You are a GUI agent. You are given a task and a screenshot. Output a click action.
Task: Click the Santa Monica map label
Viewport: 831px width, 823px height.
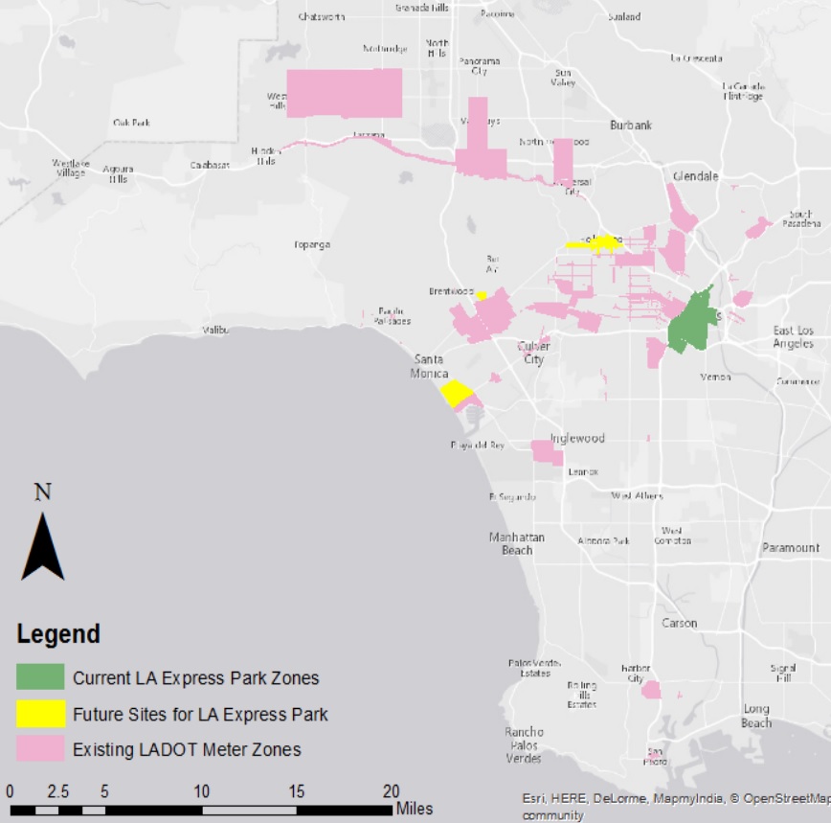429,366
